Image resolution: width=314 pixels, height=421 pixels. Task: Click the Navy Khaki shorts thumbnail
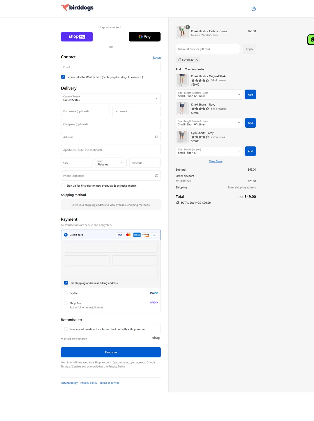pos(182,109)
